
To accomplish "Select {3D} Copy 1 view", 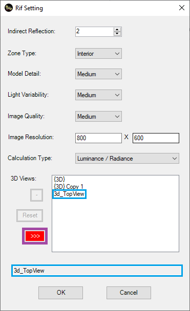I will pyautogui.click(x=68, y=187).
